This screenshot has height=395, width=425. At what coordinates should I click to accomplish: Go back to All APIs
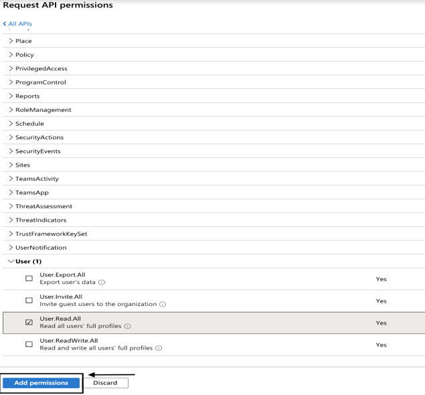[x=19, y=24]
